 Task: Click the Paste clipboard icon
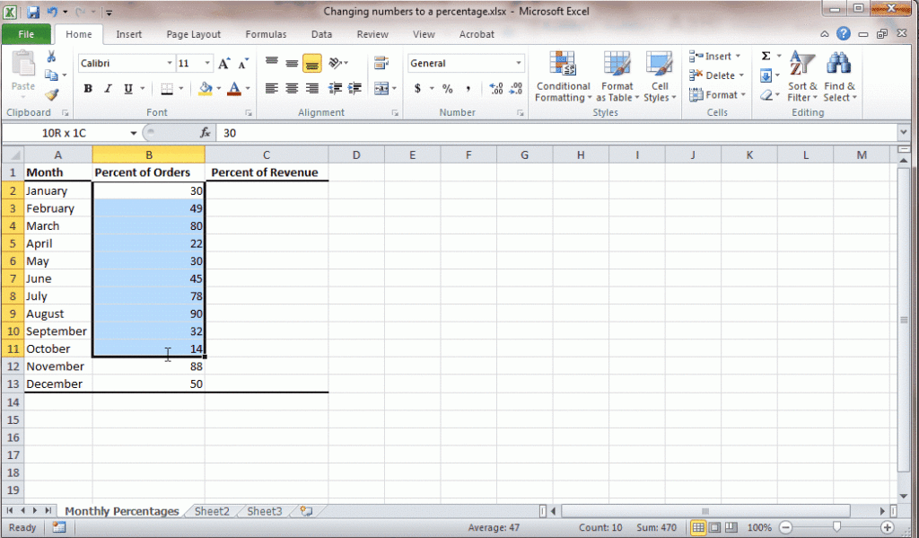(23, 64)
